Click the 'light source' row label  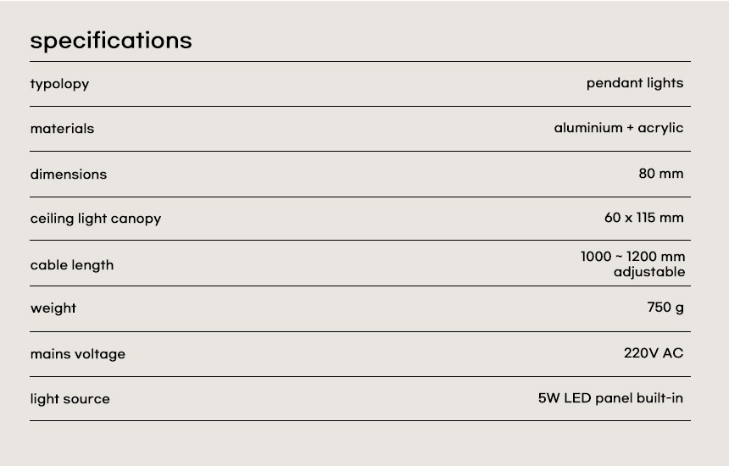pos(70,399)
